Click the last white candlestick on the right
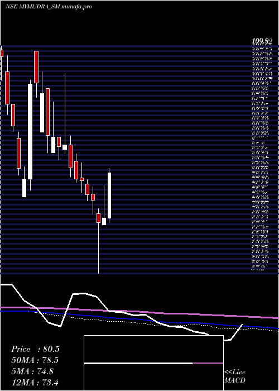This screenshot has height=391, width=279. pos(109,195)
